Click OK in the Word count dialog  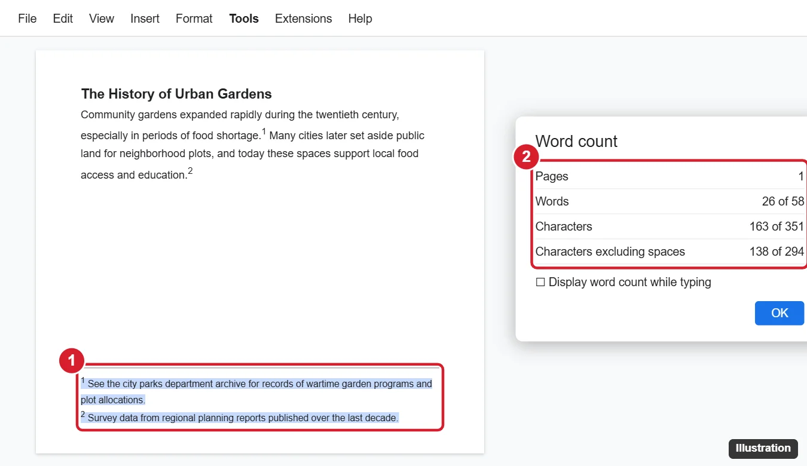click(780, 313)
